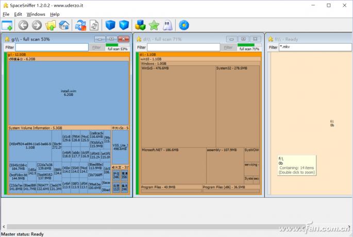Minimize the g:\ scan view
Screen dimensions: 353x237
[100, 39]
